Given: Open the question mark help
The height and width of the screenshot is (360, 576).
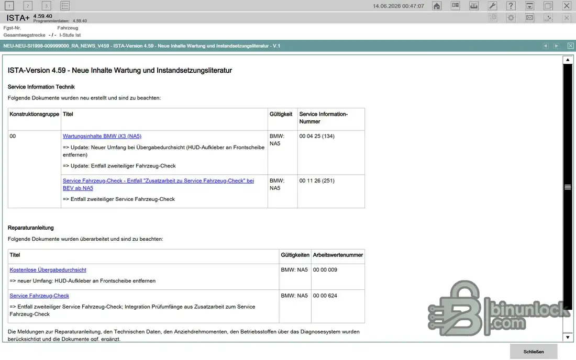Looking at the screenshot, I should [511, 6].
